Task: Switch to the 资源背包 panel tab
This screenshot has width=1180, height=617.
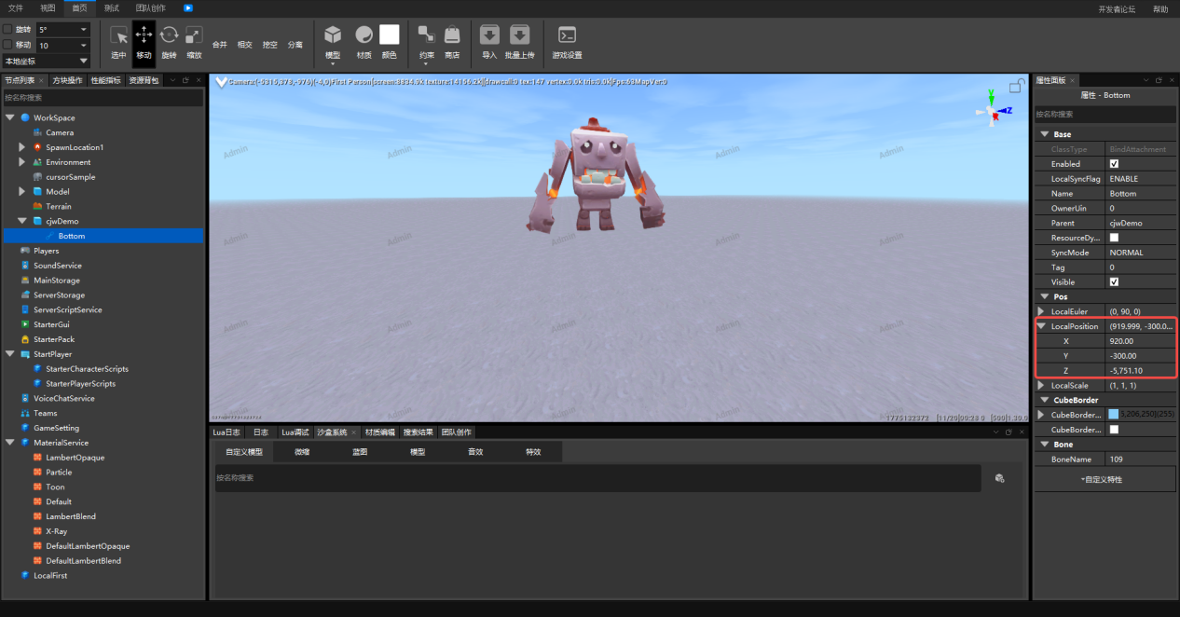Action: pyautogui.click(x=144, y=80)
